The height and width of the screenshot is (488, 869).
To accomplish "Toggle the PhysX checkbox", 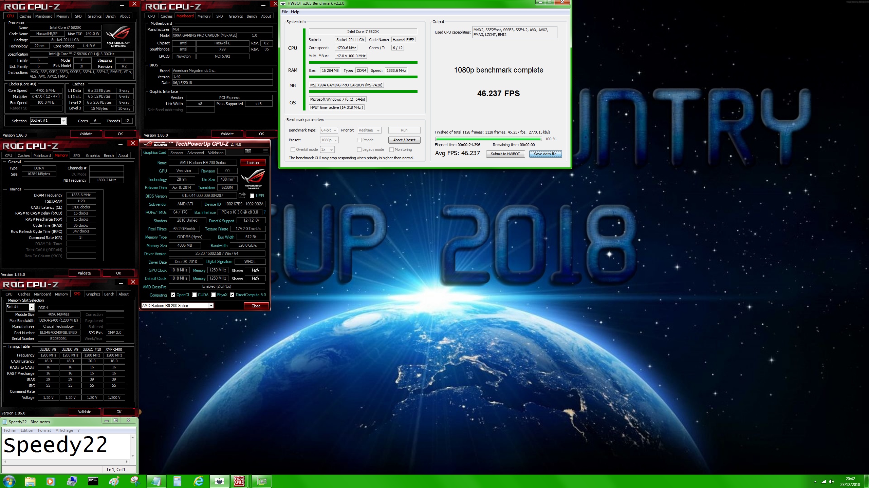I will (214, 295).
